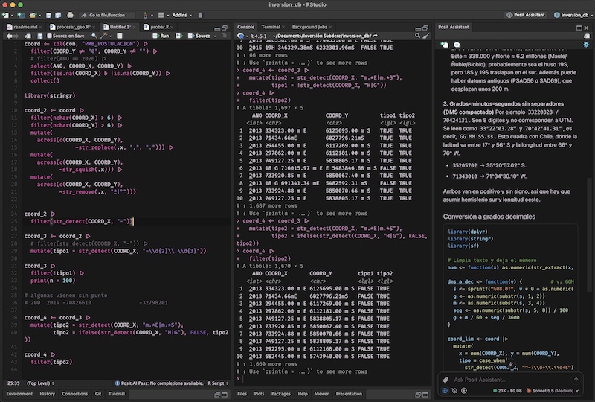Save the Untitled1 script from editor toolbar
Screen dimensions: 595x402
point(40,36)
